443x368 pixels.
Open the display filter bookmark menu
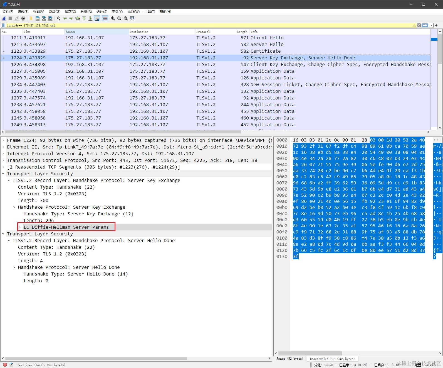(3, 25)
